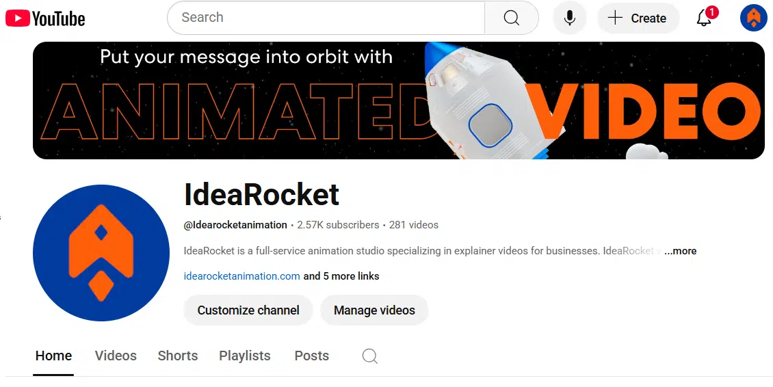Click the Customize channel button
773x387 pixels.
tap(248, 310)
